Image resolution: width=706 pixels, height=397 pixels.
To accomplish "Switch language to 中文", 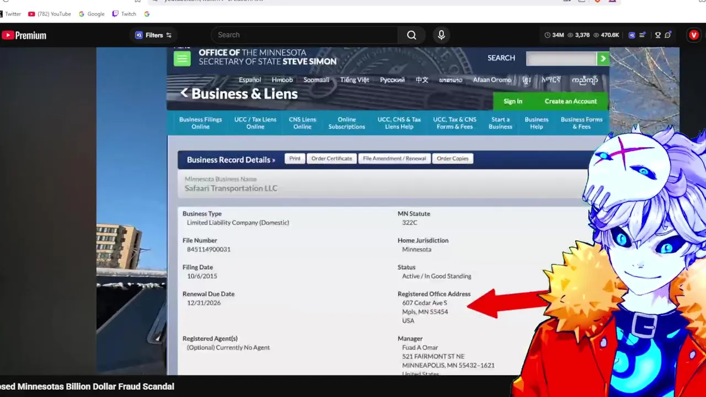I will coord(421,80).
